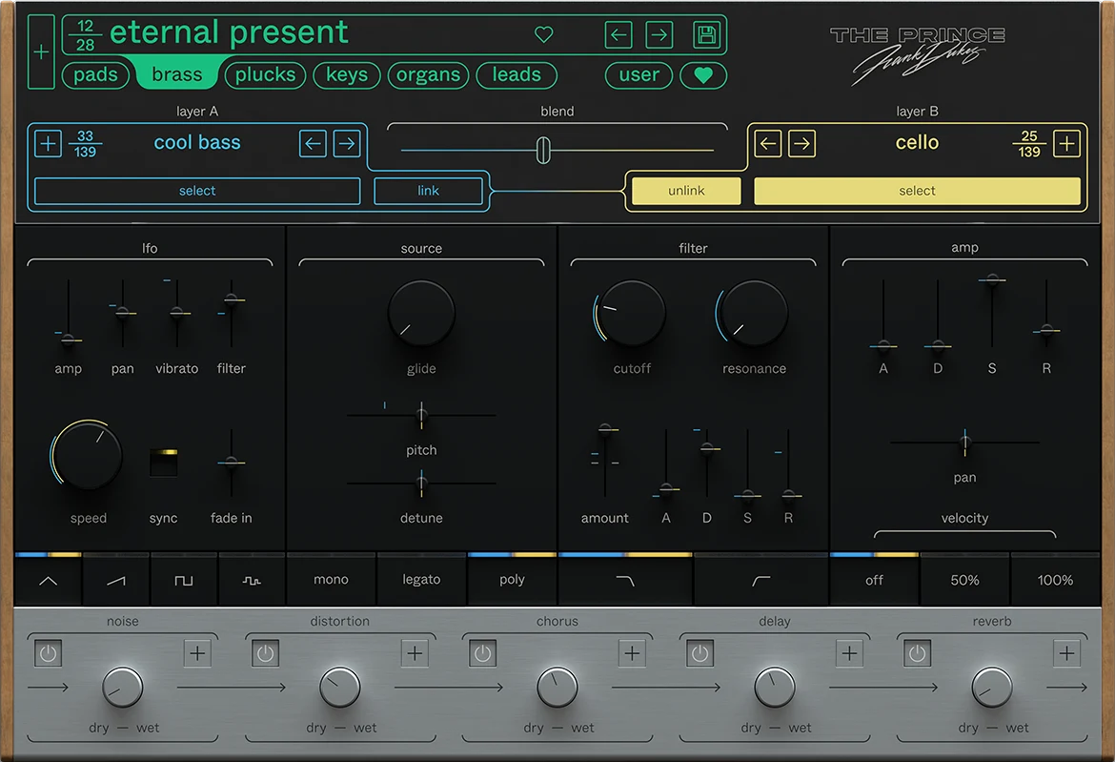Click the unlink button for layer B

click(x=686, y=191)
